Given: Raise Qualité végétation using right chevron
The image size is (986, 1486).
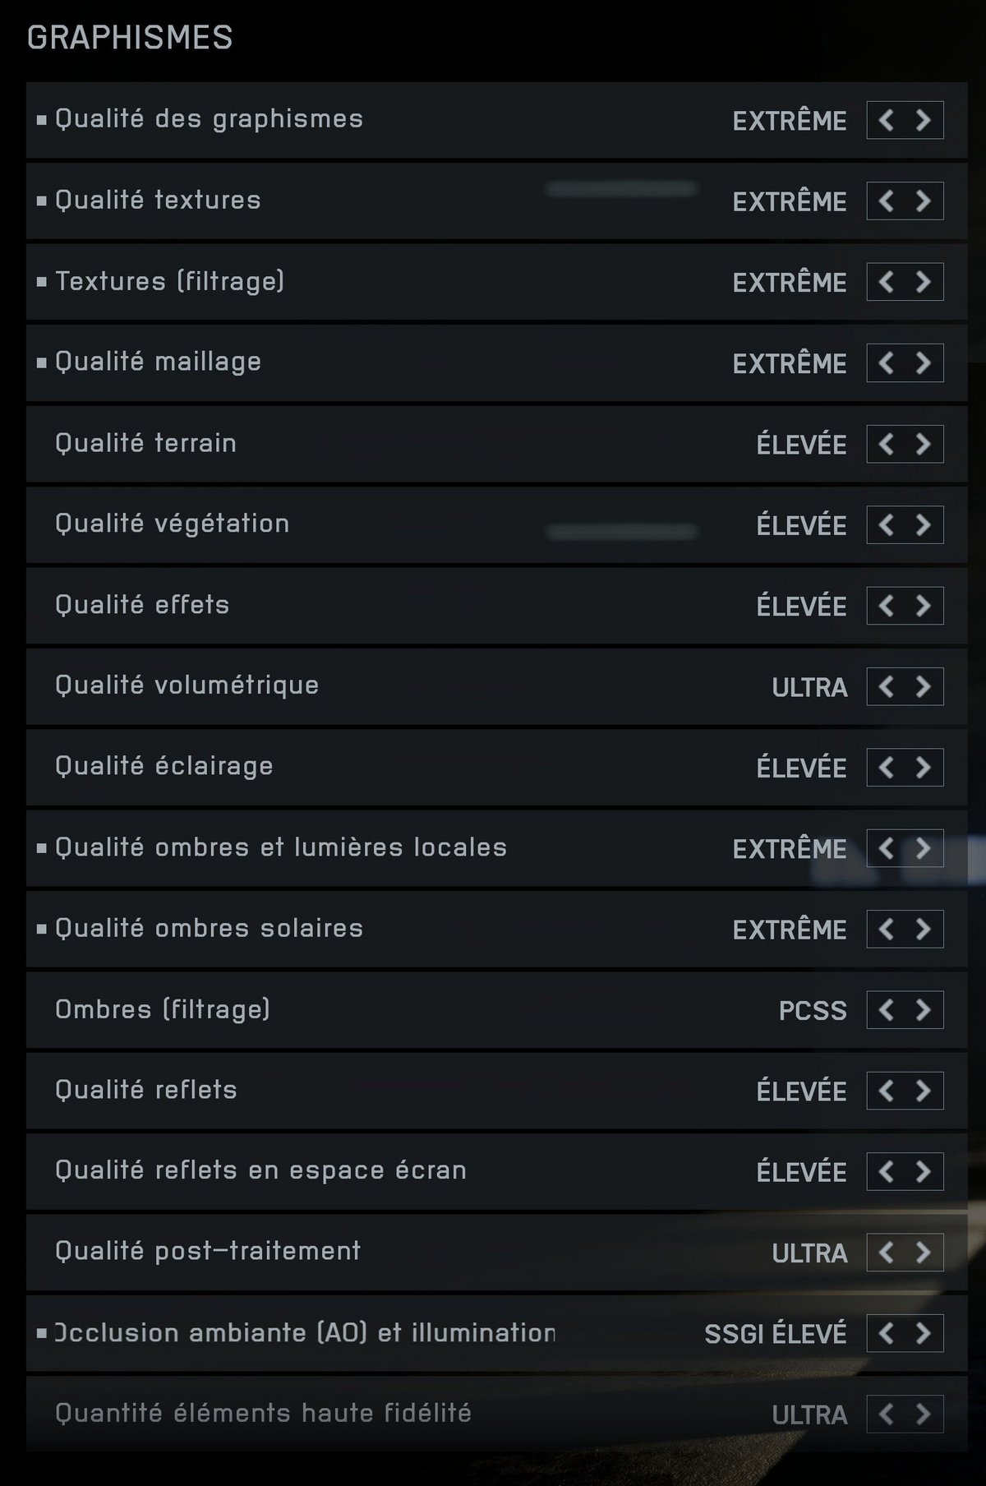Looking at the screenshot, I should pyautogui.click(x=923, y=524).
